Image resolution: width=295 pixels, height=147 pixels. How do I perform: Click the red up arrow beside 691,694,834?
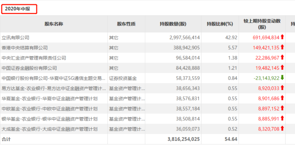click(282, 37)
